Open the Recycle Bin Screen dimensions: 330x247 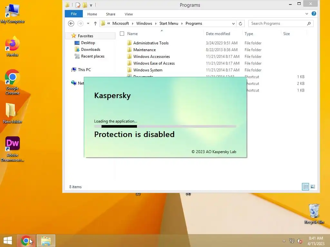tap(314, 214)
